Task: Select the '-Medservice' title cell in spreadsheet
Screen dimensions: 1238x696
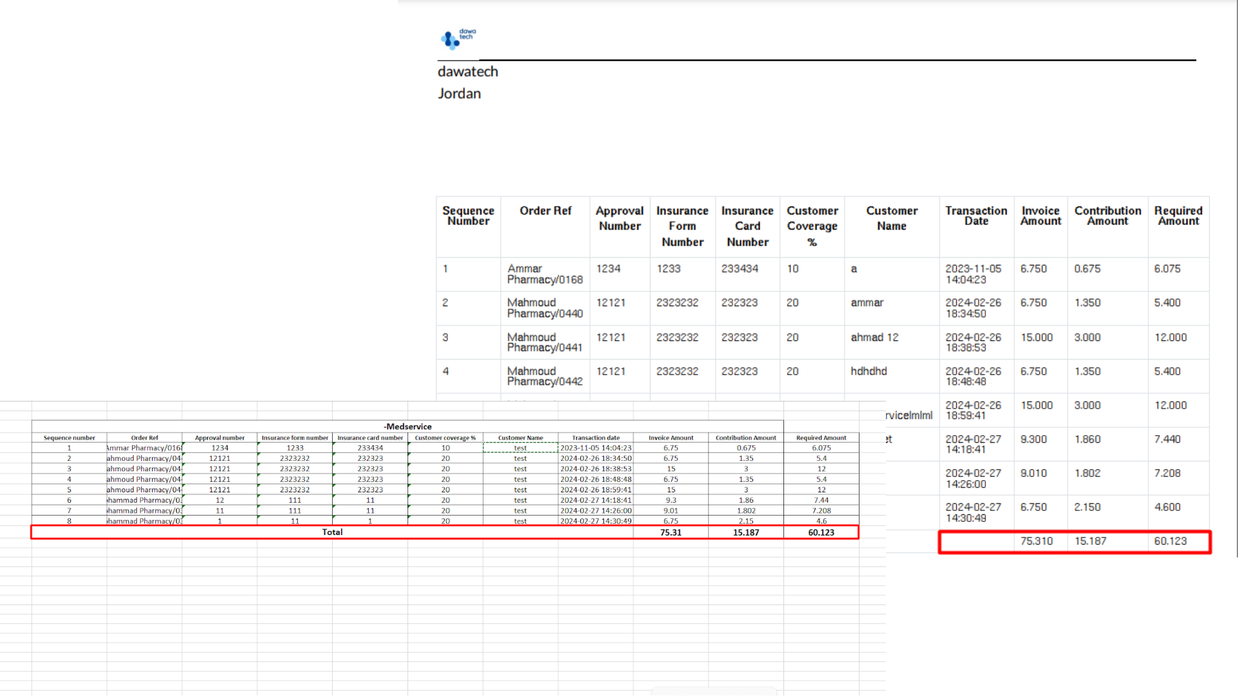Action: (408, 427)
